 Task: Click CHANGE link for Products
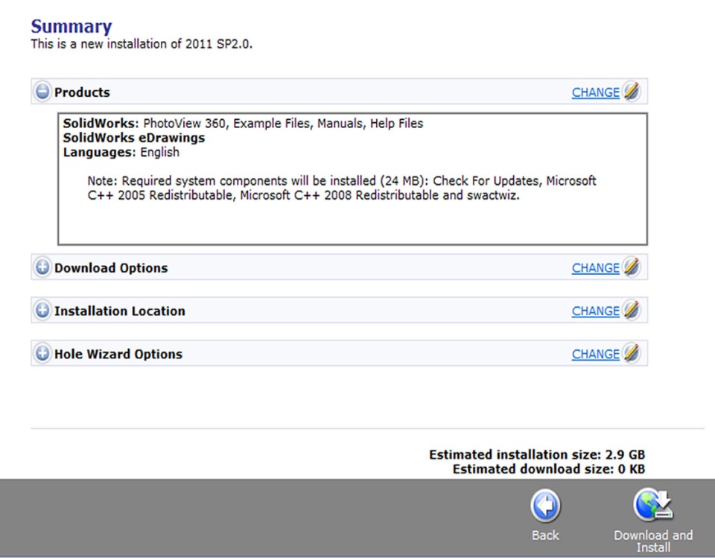click(x=596, y=92)
